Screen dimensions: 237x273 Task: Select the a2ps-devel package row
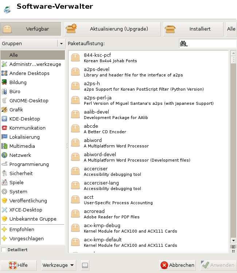148,72
